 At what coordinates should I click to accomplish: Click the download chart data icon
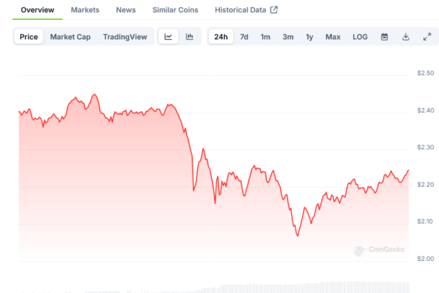tap(405, 37)
